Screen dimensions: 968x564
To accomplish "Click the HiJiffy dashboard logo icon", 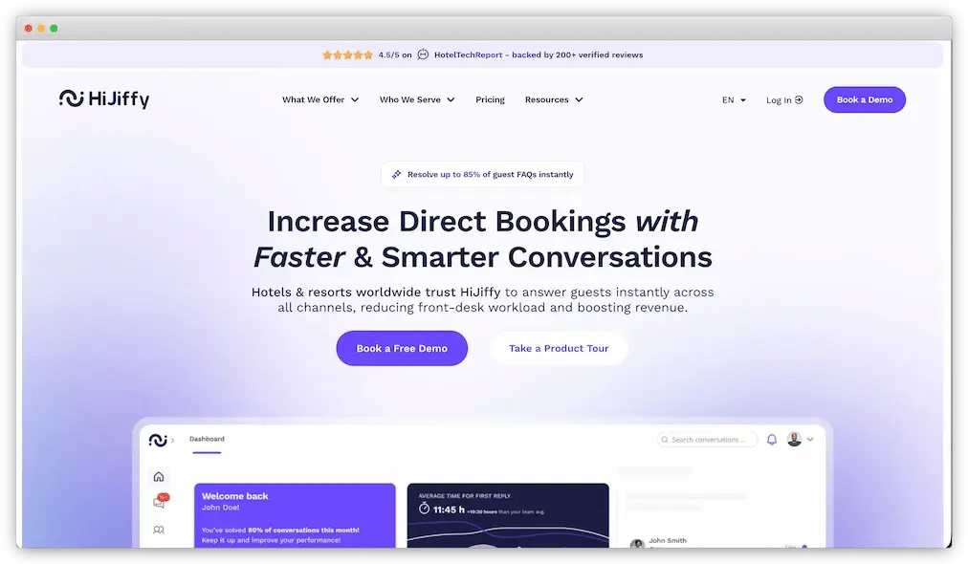I will 158,440.
